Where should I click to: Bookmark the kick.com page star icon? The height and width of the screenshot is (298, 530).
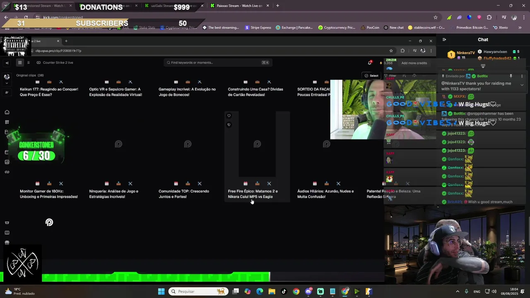[x=436, y=17]
